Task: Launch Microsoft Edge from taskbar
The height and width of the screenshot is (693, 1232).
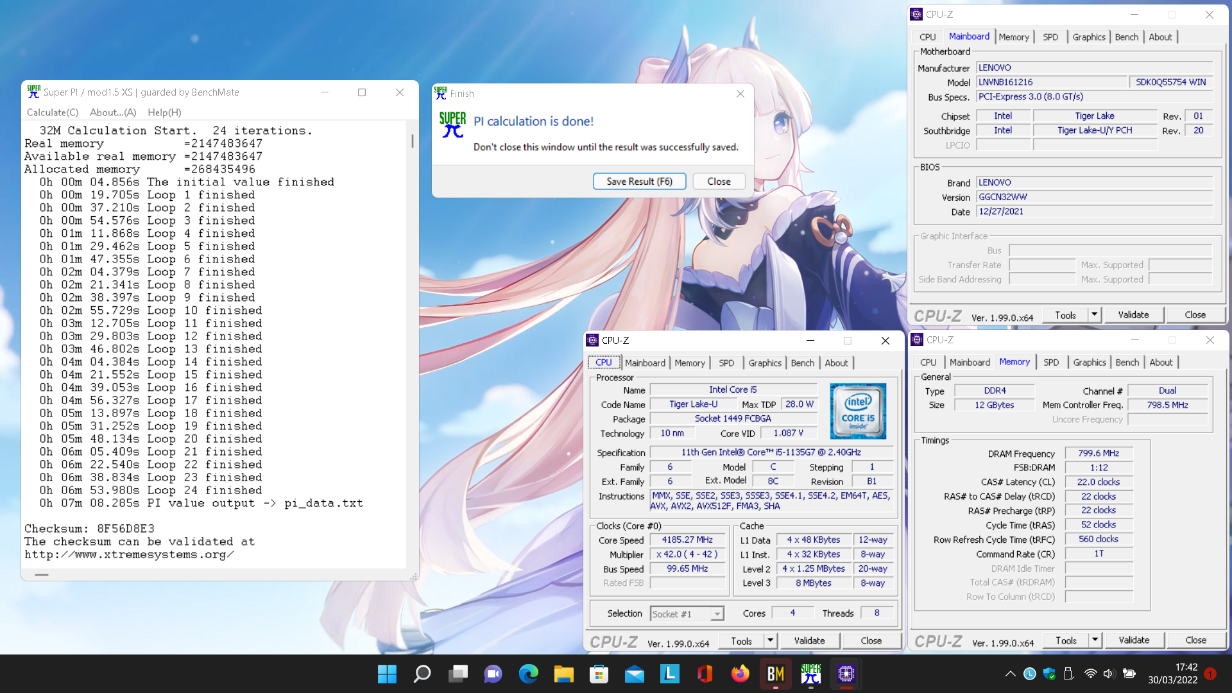Action: (x=528, y=674)
